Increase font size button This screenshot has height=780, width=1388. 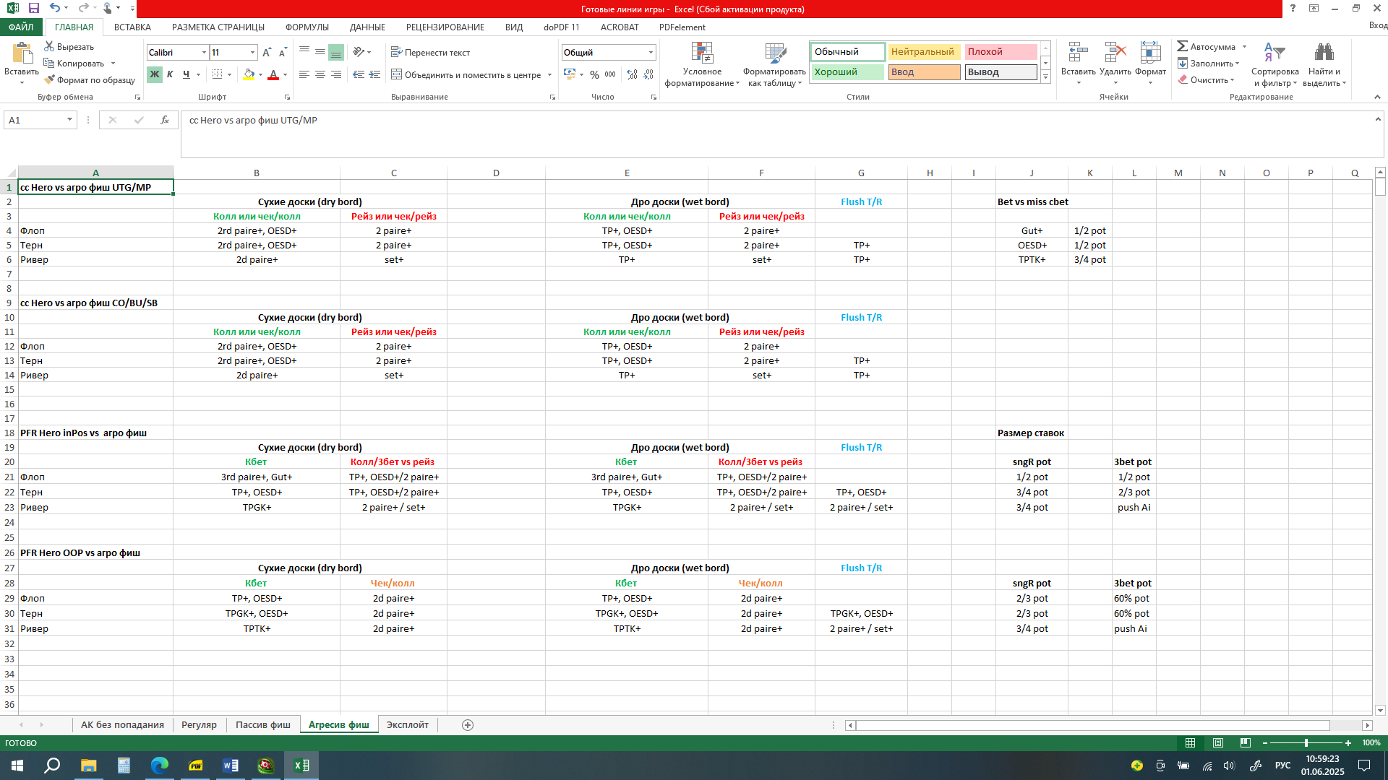click(267, 53)
